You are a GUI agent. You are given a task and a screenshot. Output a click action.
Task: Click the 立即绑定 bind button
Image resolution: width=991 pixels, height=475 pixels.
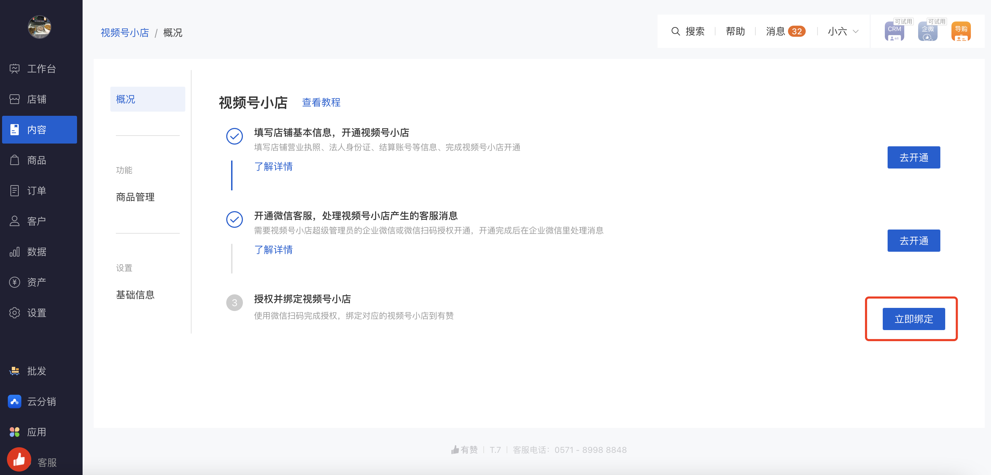click(913, 319)
